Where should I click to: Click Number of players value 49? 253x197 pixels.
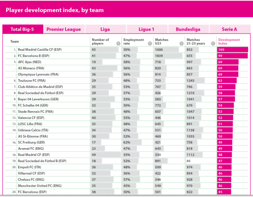(94, 155)
